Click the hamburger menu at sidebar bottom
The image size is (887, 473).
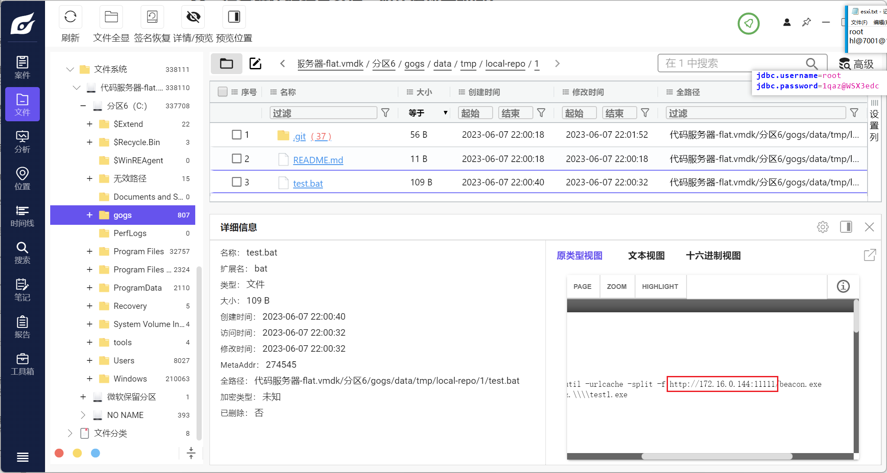(23, 457)
